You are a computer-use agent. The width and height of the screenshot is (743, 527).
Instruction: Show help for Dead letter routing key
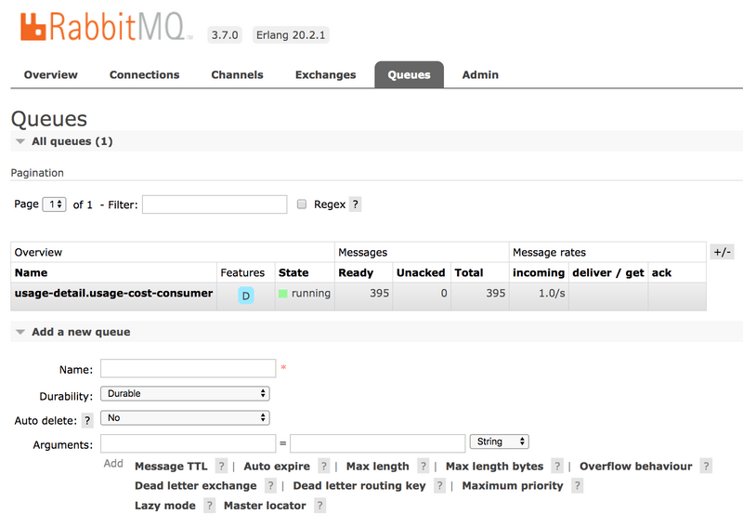coord(439,486)
